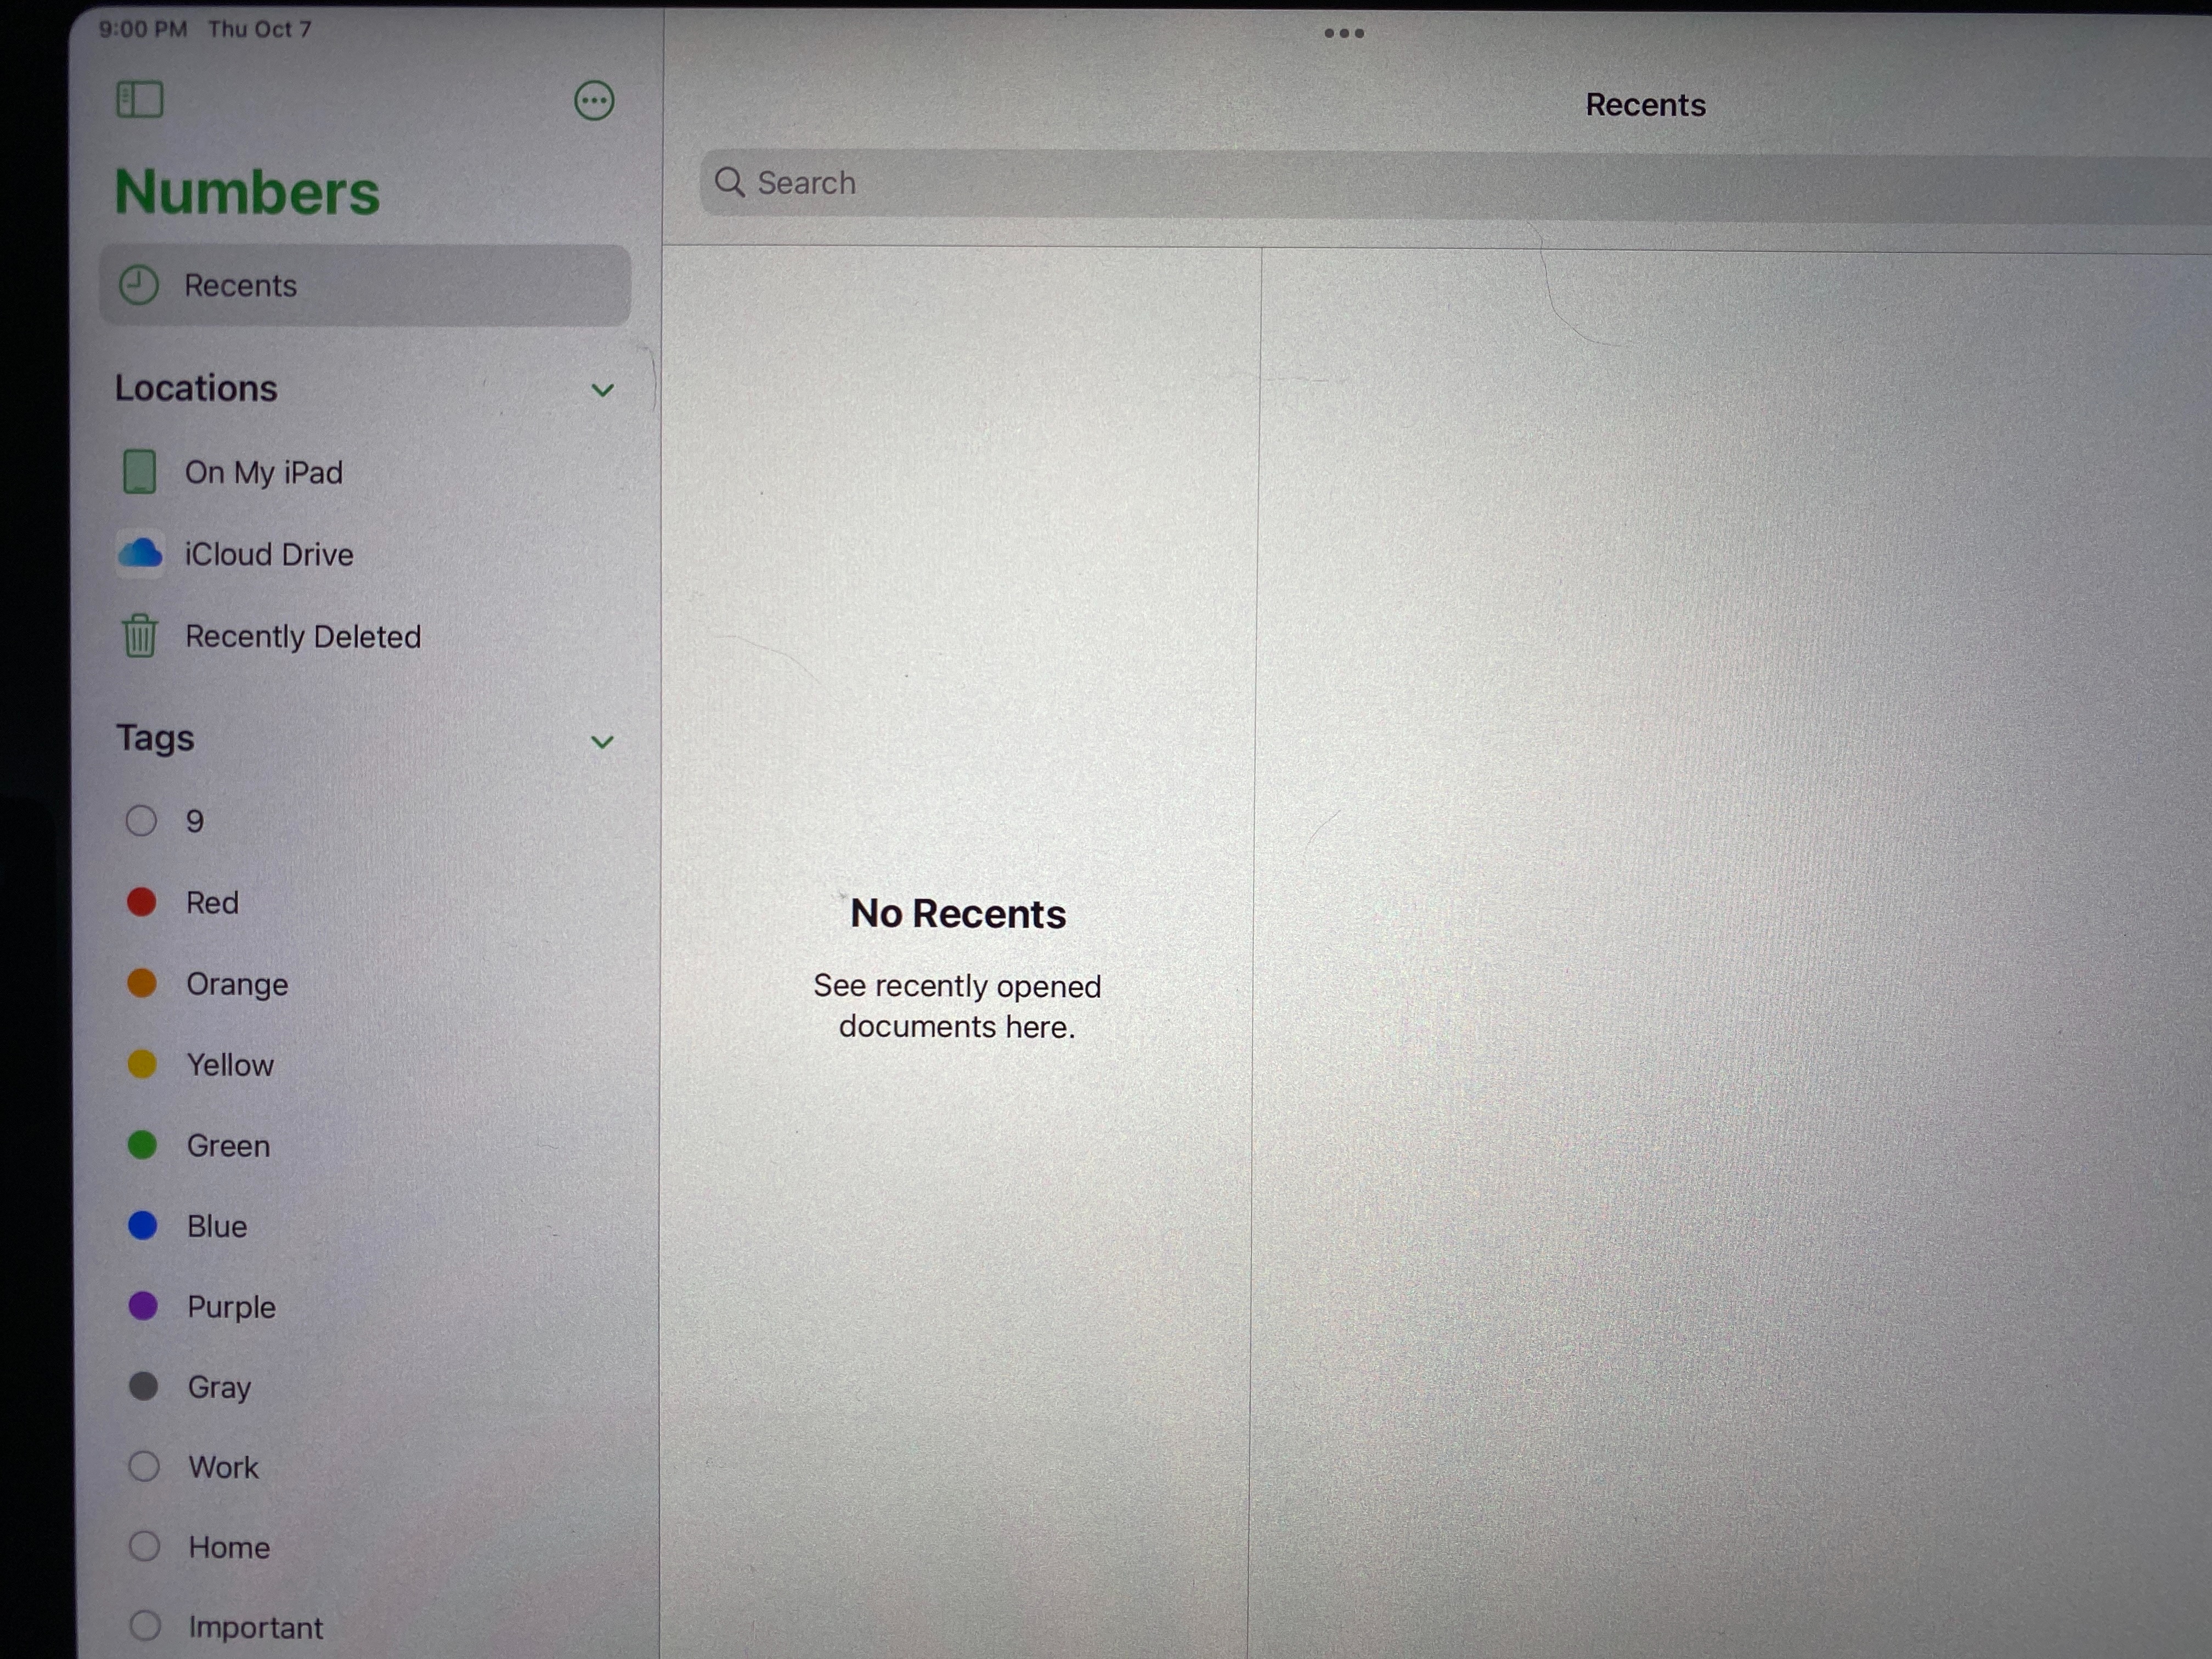Click the Recents clock icon
This screenshot has width=2212, height=1659.
pyautogui.click(x=139, y=286)
